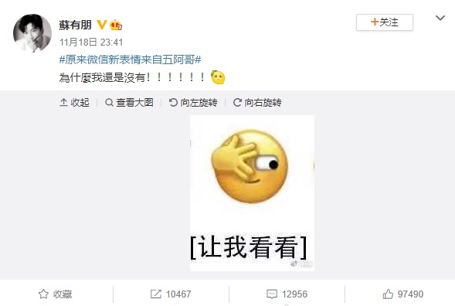
Task: Click the lemon emoji in post text
Action: pyautogui.click(x=218, y=77)
